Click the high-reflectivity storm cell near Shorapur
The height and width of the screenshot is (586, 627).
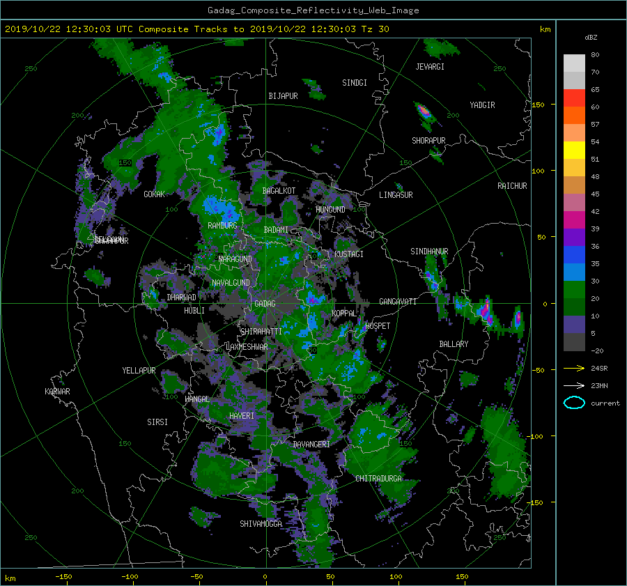point(424,111)
